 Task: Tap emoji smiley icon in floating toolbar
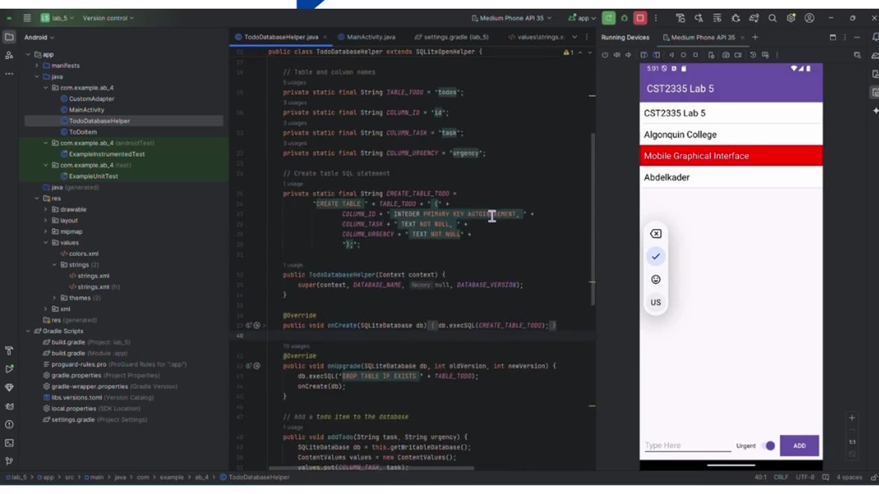click(656, 279)
